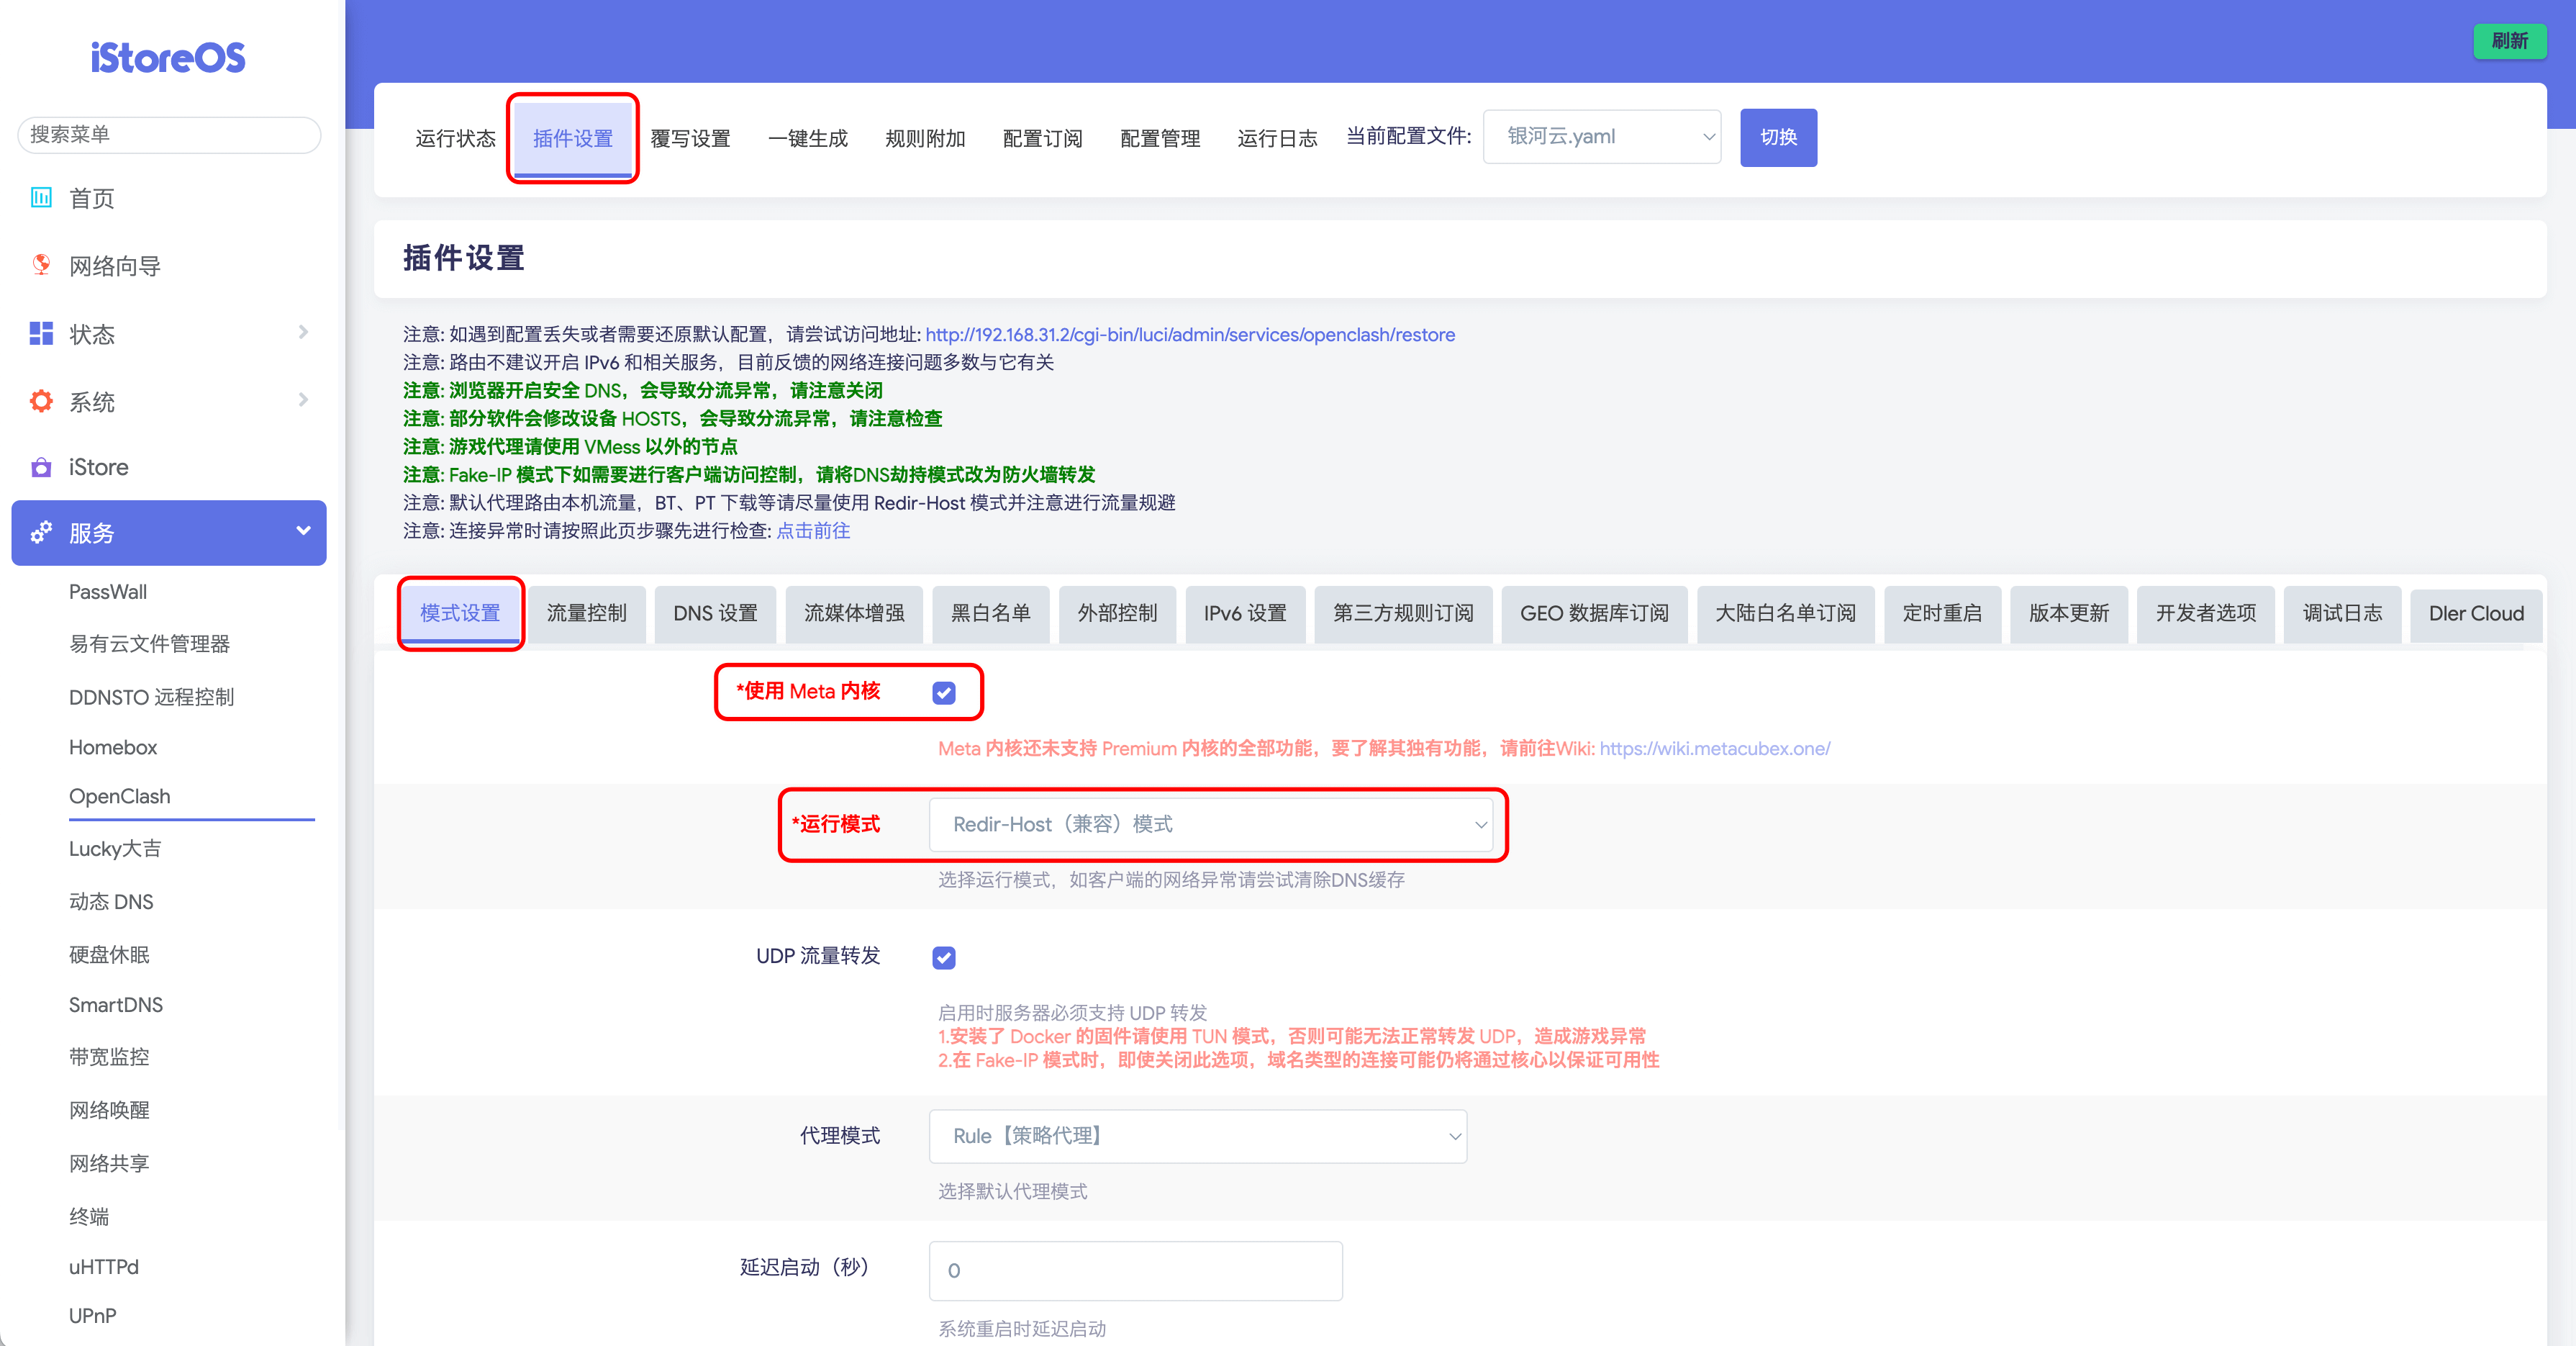
Task: Open 动态 DNS in the sidebar
Action: pos(111,902)
